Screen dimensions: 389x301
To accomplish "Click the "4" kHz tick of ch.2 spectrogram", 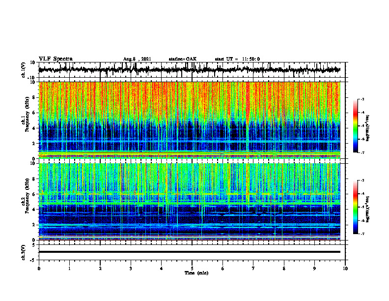I will (34, 210).
